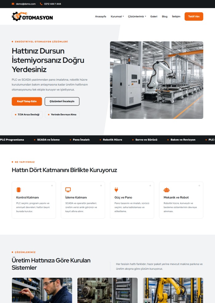Click the demo@demo.com email link

point(25,4)
